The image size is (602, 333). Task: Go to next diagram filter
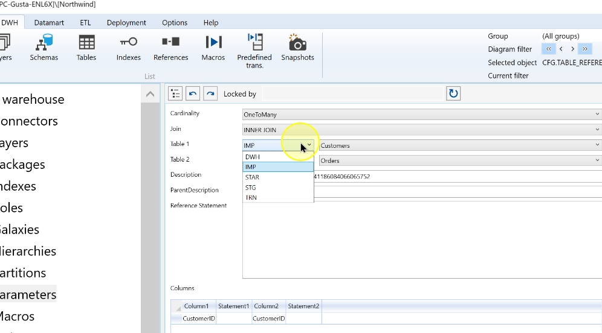coord(572,49)
